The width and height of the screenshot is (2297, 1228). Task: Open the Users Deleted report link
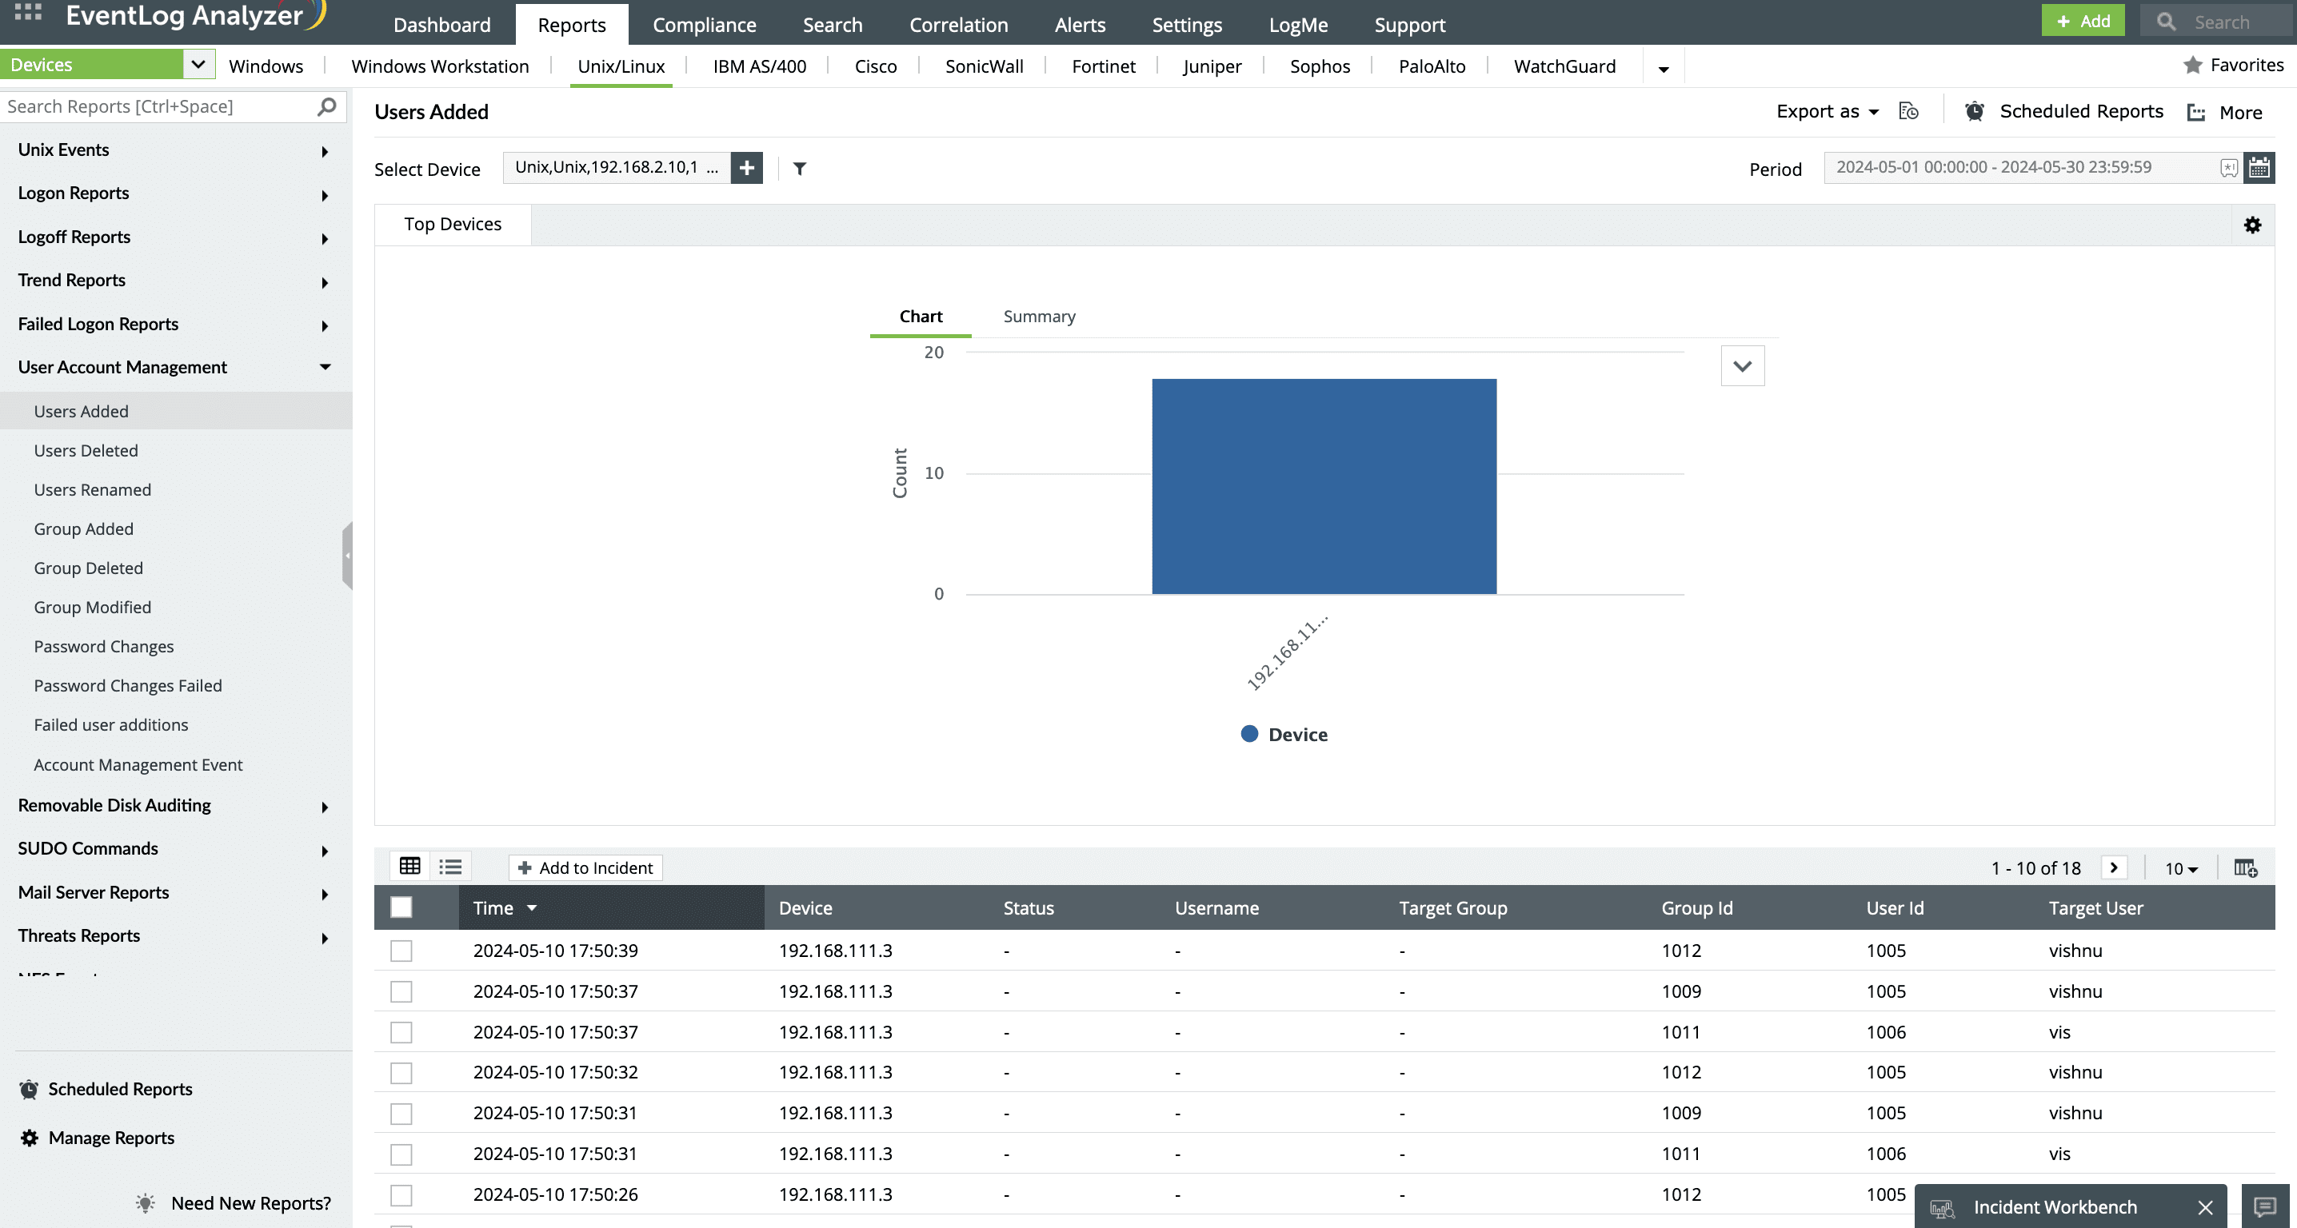(86, 451)
